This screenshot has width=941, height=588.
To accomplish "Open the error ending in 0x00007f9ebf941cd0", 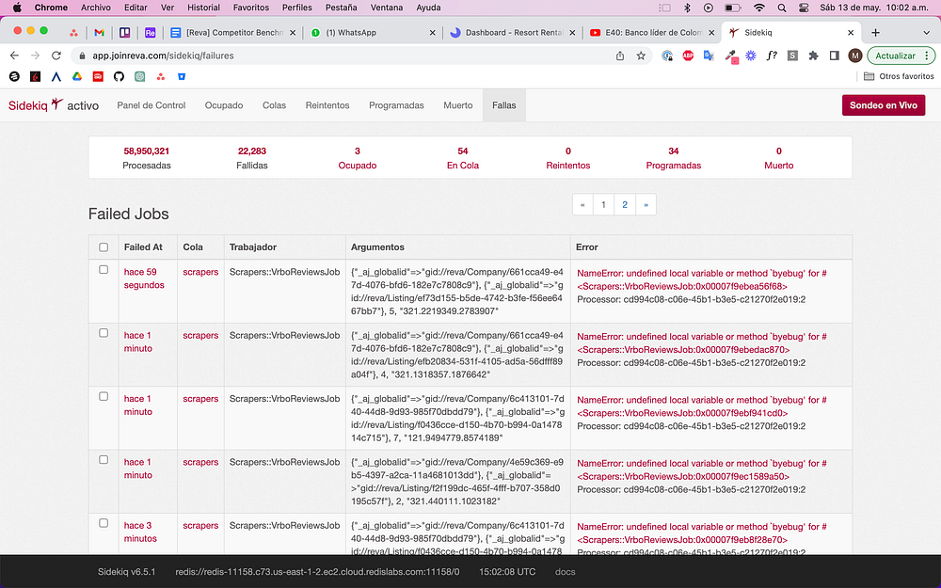I will click(702, 406).
